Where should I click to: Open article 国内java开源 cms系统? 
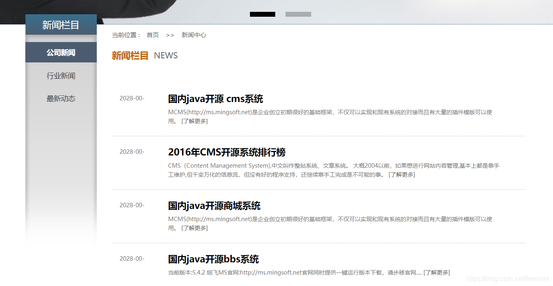point(215,99)
